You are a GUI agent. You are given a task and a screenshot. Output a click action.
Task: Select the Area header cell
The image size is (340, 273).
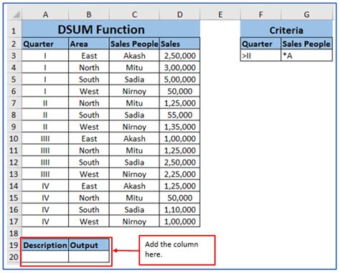coord(89,44)
